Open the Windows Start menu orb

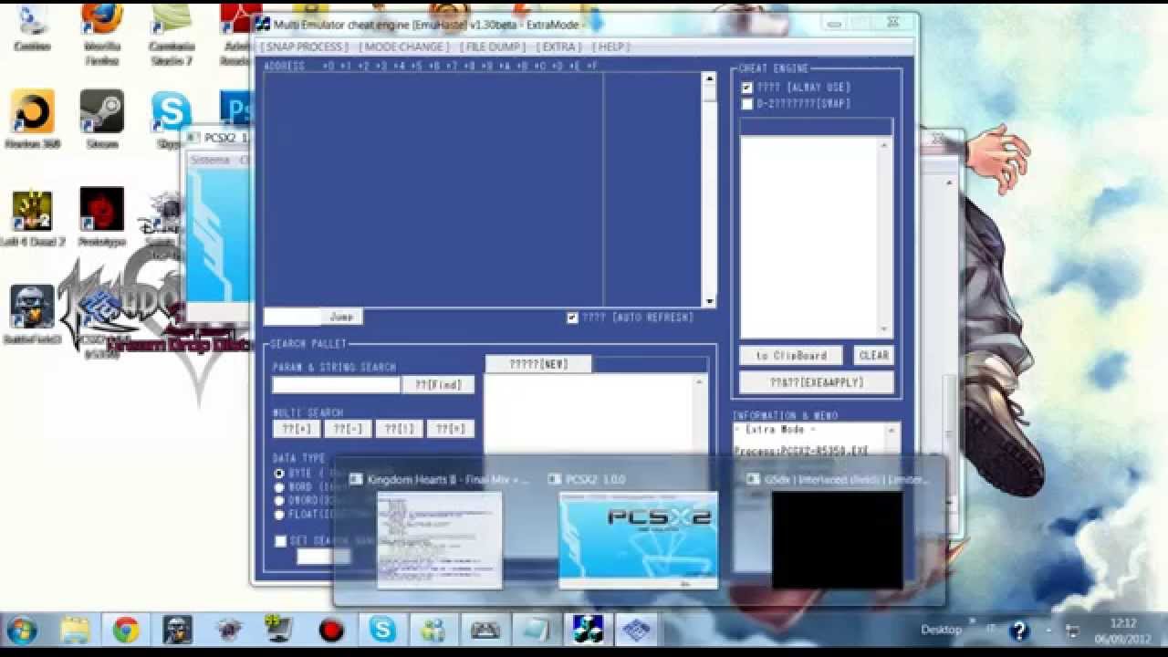(x=22, y=631)
